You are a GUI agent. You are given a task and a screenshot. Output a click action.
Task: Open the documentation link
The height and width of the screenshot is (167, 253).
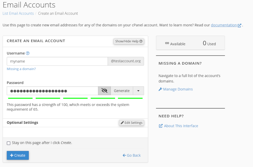pyautogui.click(x=224, y=25)
